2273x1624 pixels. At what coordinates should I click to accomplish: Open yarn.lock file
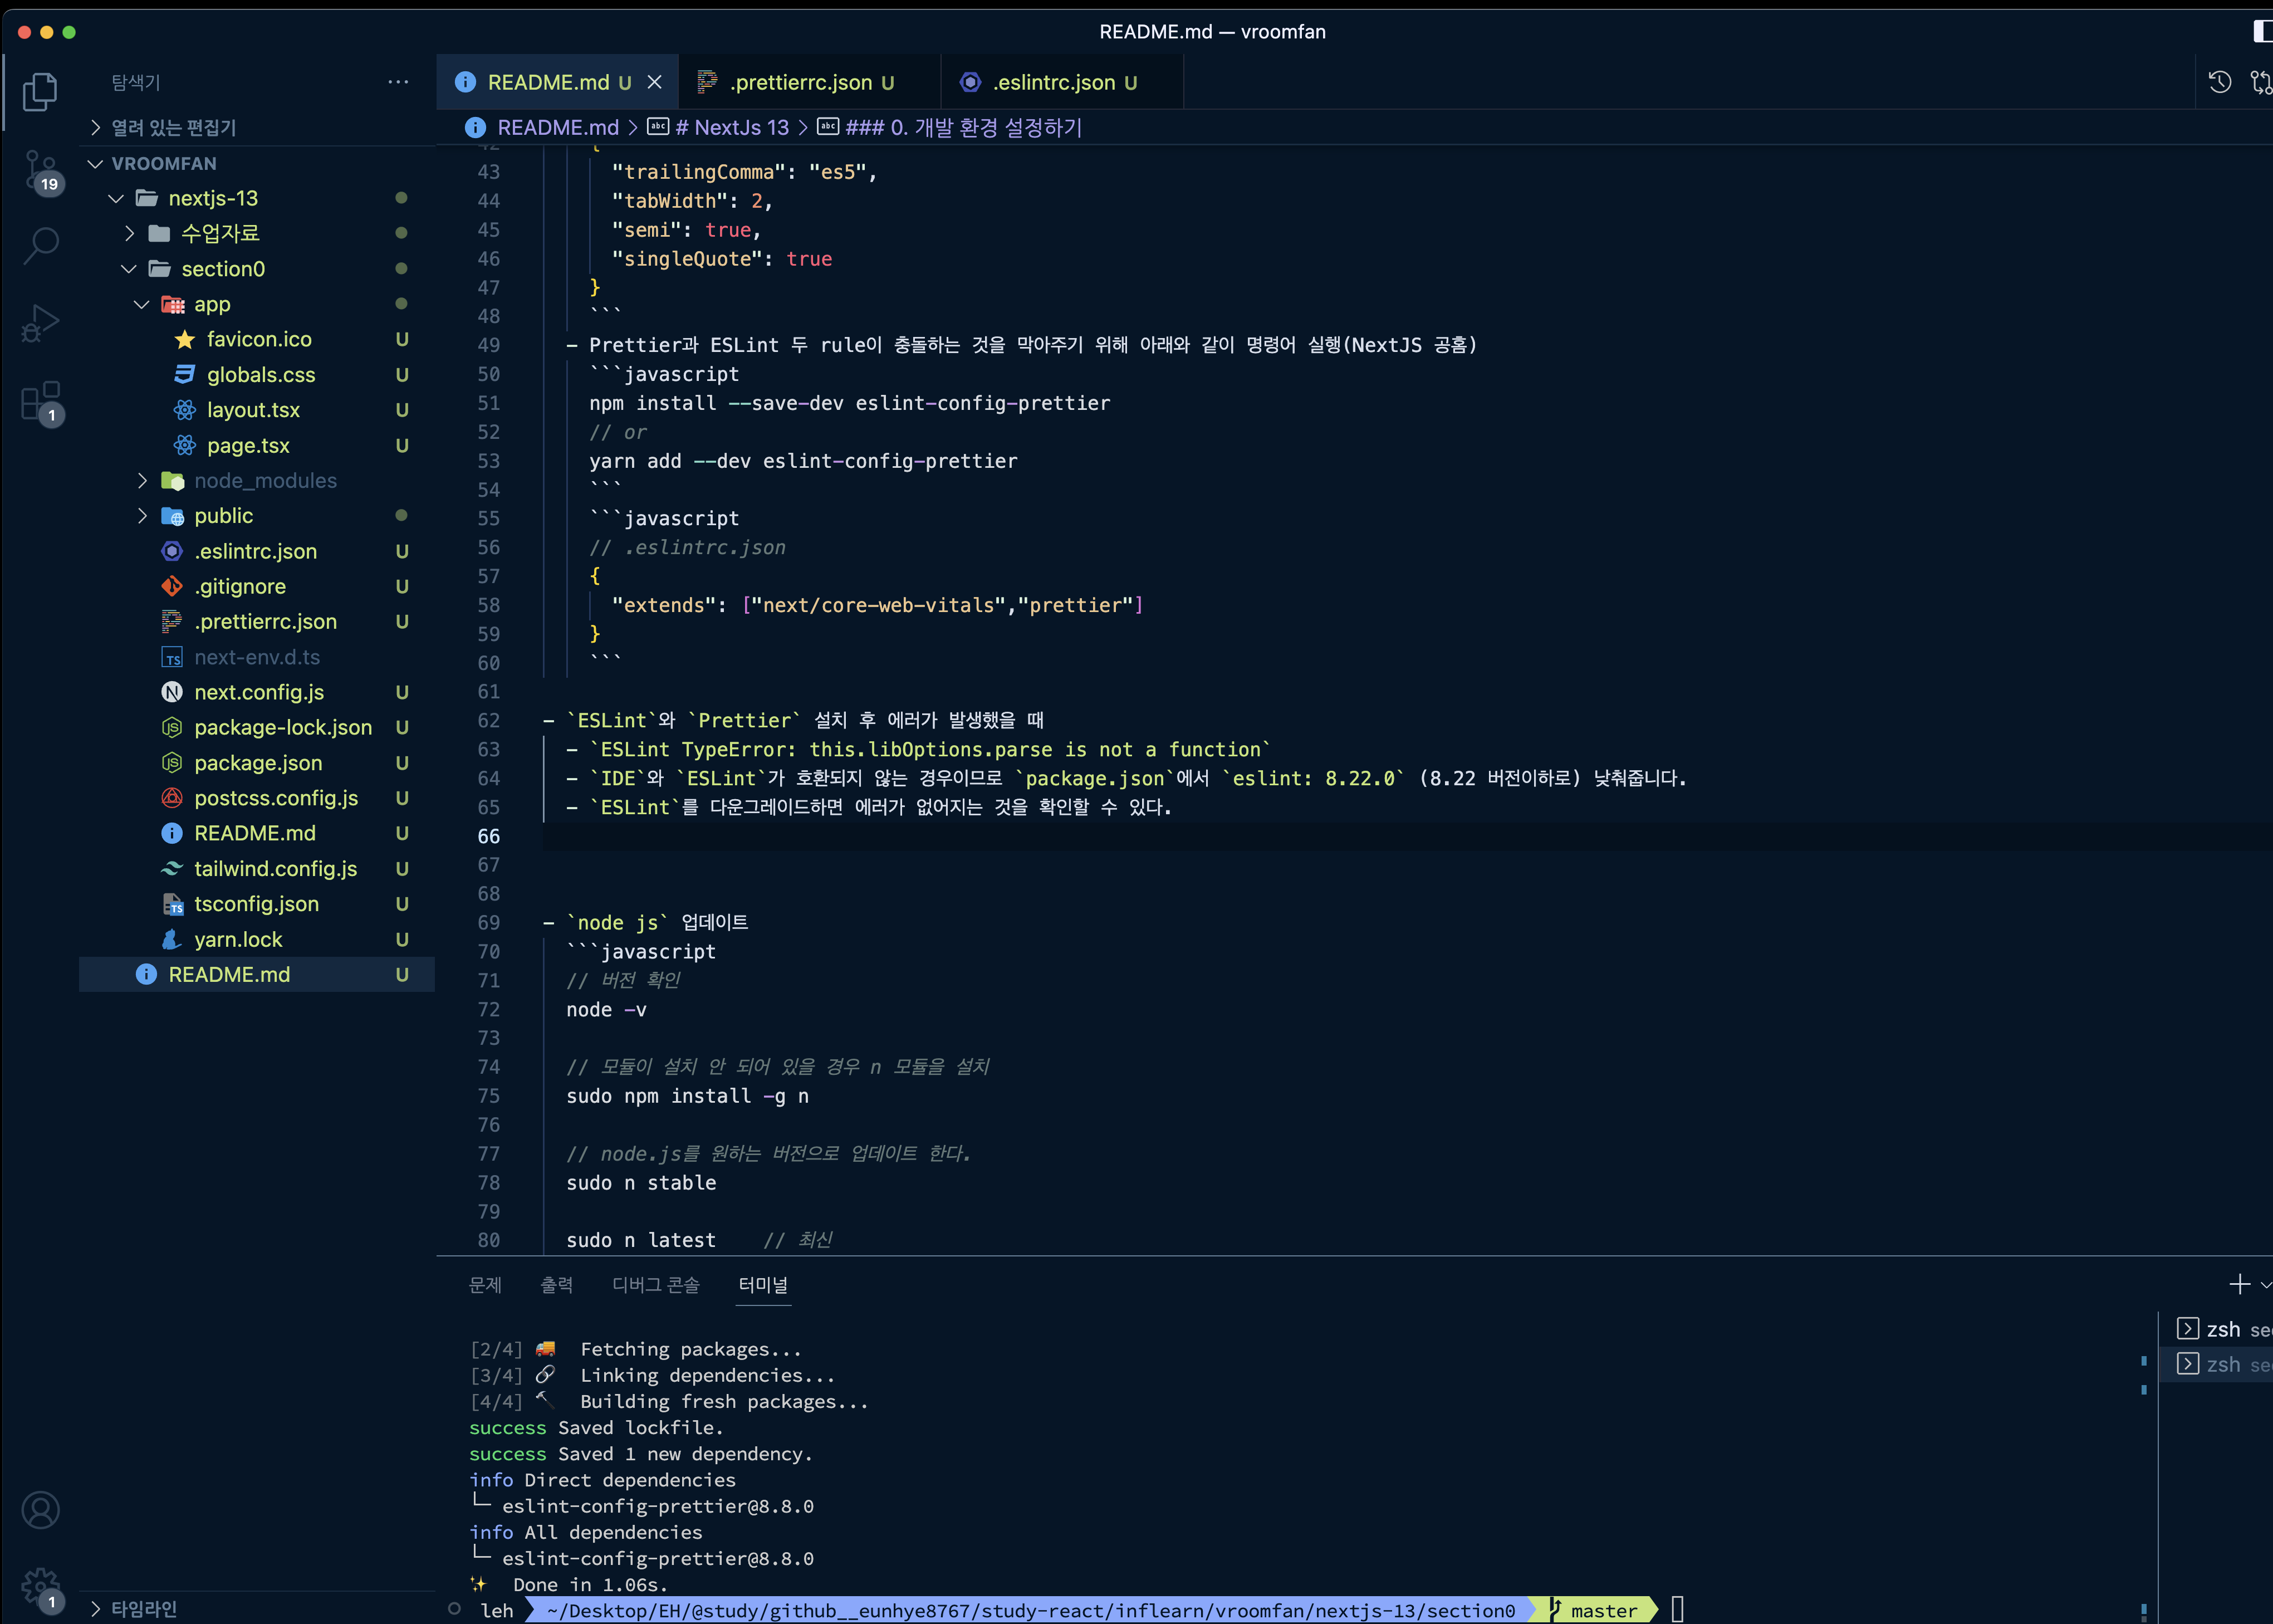tap(238, 939)
